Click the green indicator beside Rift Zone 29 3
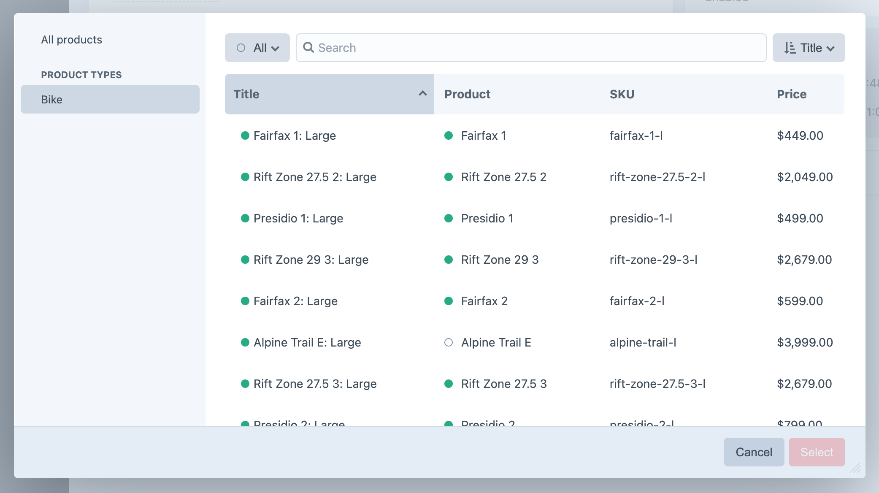The image size is (879, 493). [x=449, y=260]
